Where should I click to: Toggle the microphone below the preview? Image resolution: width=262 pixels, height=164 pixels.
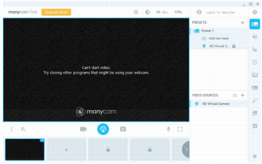168,129
